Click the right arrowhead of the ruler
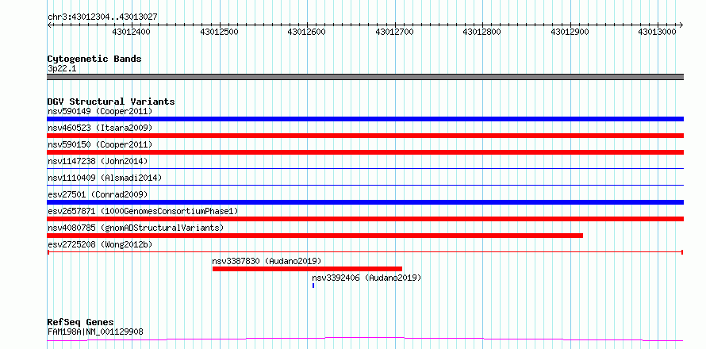The image size is (706, 349). coord(681,25)
